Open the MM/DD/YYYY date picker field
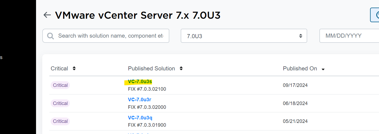The height and width of the screenshot is (134, 379). [x=349, y=36]
